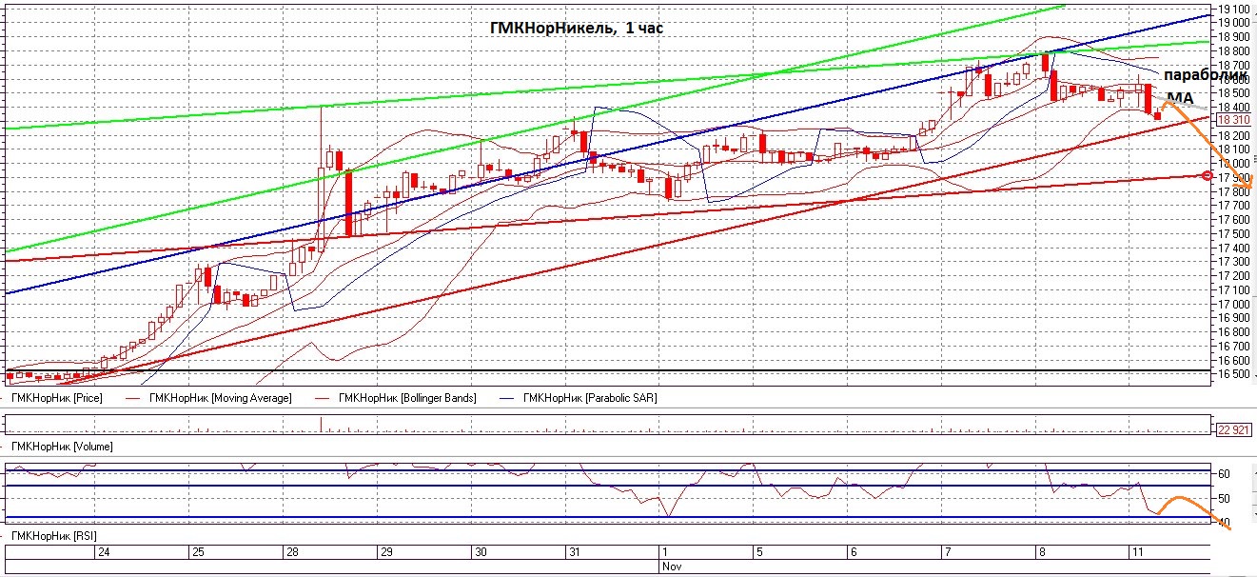Click the current price marker 18 310
The width and height of the screenshot is (1257, 577).
1233,121
